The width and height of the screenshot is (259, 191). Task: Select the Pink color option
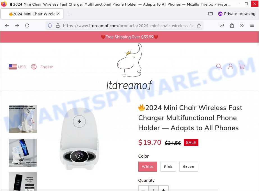pos(168,167)
